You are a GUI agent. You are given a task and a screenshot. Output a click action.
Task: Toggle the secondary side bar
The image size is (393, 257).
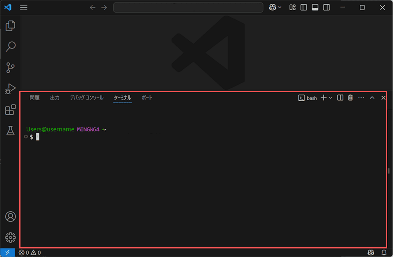326,7
